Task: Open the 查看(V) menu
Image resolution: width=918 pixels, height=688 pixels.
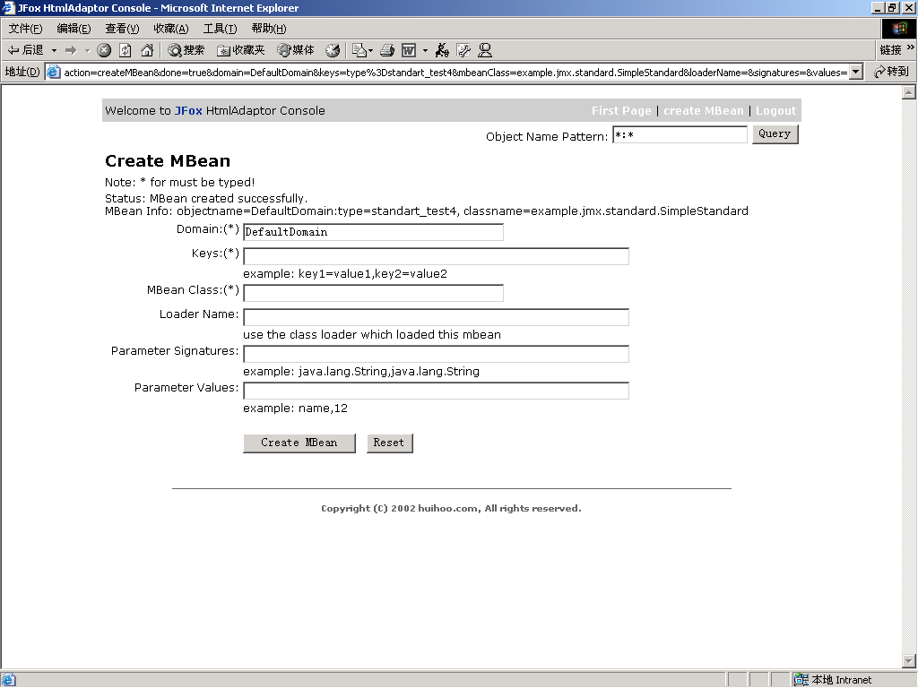Action: [x=122, y=29]
